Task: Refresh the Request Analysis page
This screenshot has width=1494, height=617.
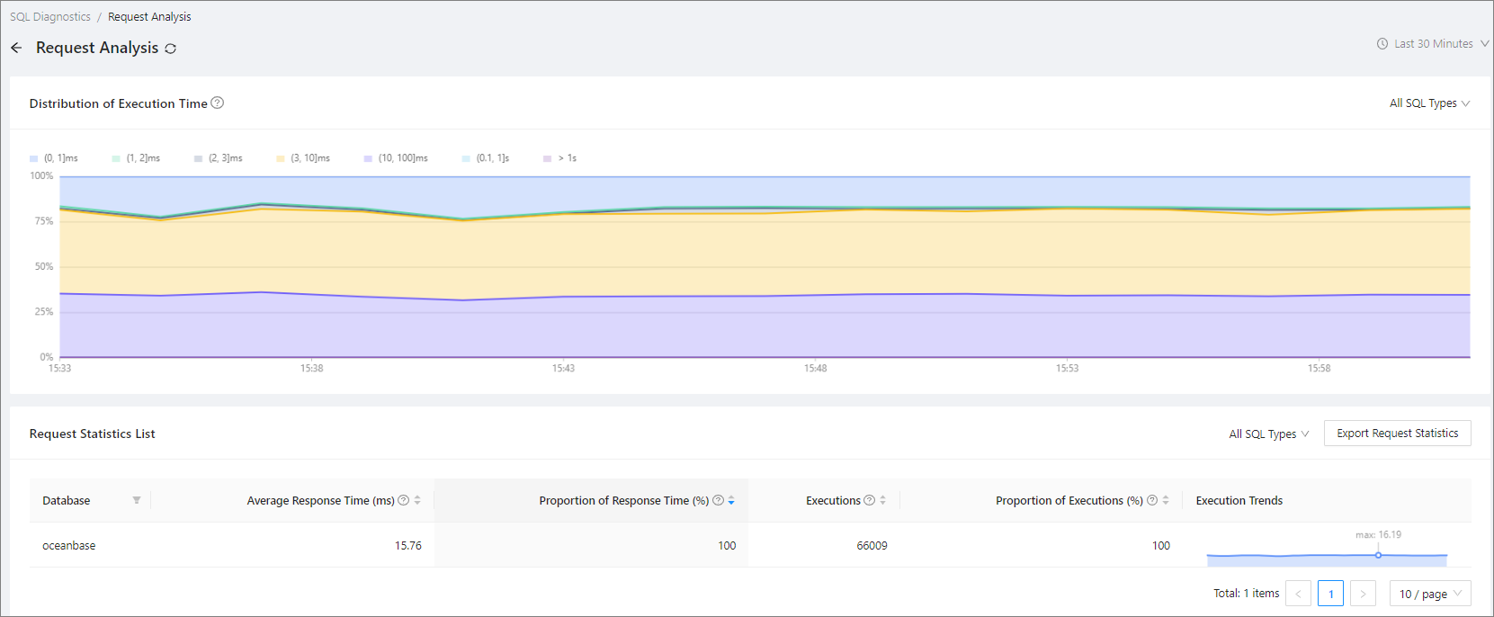Action: point(171,49)
